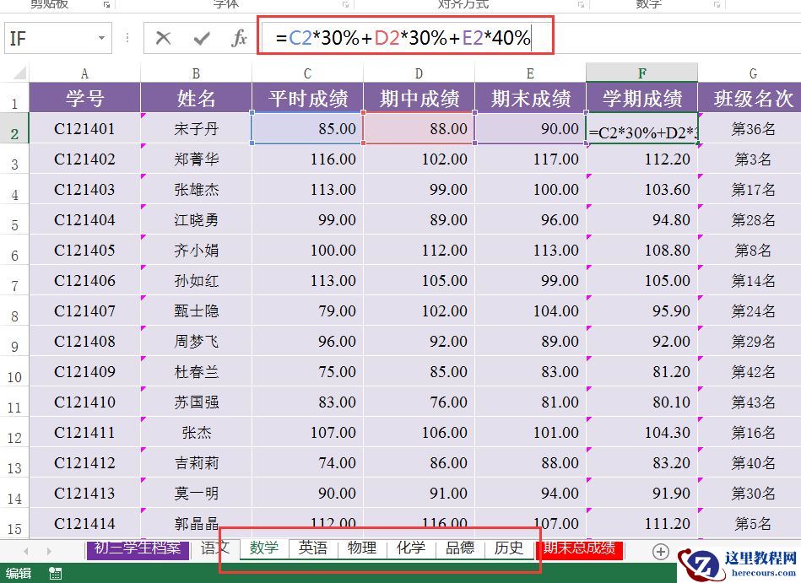Open the alignment group dialog launcher

(581, 4)
